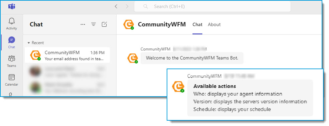
Task: Open the Activity bell icon
Action: click(12, 21)
